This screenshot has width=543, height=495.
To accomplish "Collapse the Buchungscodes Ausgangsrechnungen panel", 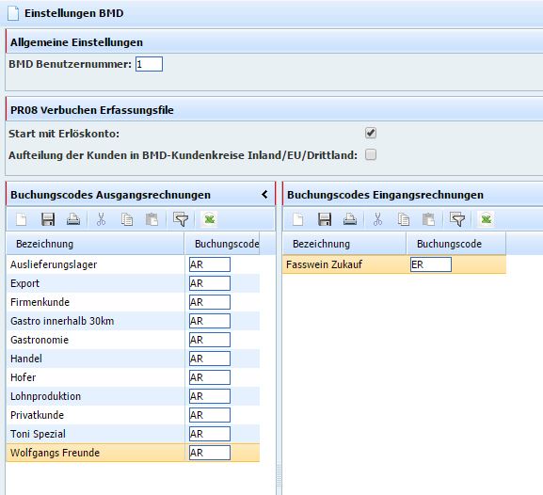I will click(265, 194).
